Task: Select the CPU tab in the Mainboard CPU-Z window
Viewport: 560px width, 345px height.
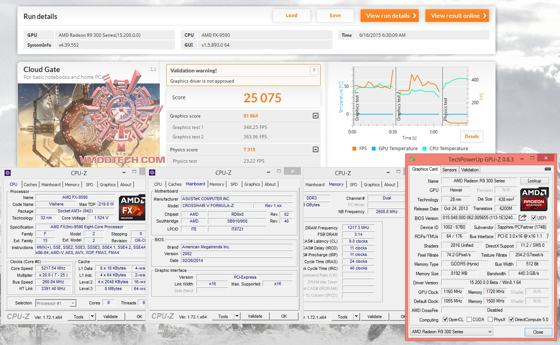Action: (158, 184)
